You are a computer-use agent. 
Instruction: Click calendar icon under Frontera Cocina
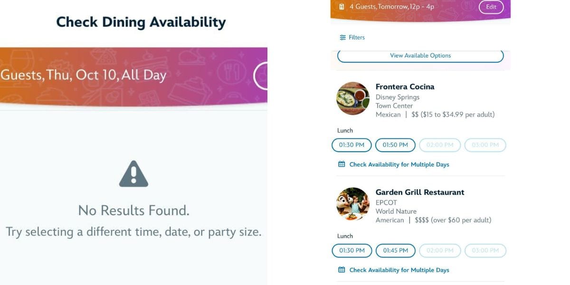(342, 164)
